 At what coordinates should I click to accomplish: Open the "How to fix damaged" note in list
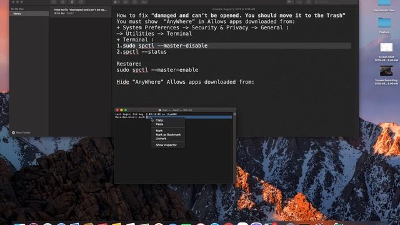81,11
